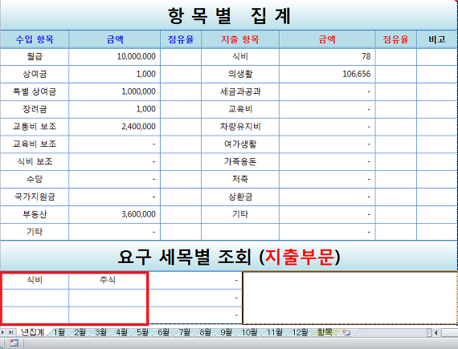The width and height of the screenshot is (458, 349).
Task: Click horizontal scrollbar left arrow
Action: (x=436, y=333)
